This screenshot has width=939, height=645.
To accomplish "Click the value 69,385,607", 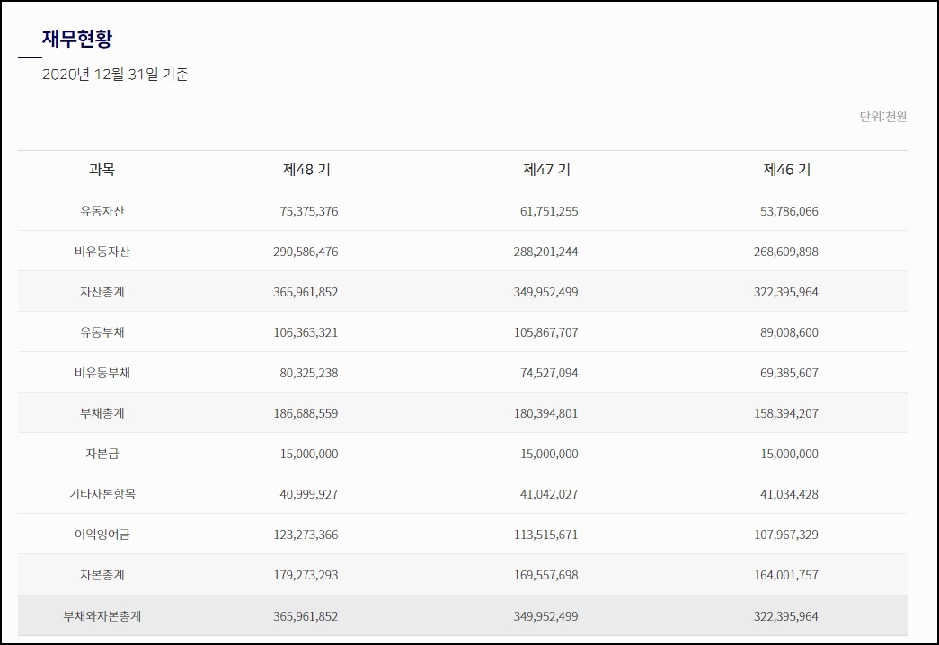I will [x=789, y=373].
